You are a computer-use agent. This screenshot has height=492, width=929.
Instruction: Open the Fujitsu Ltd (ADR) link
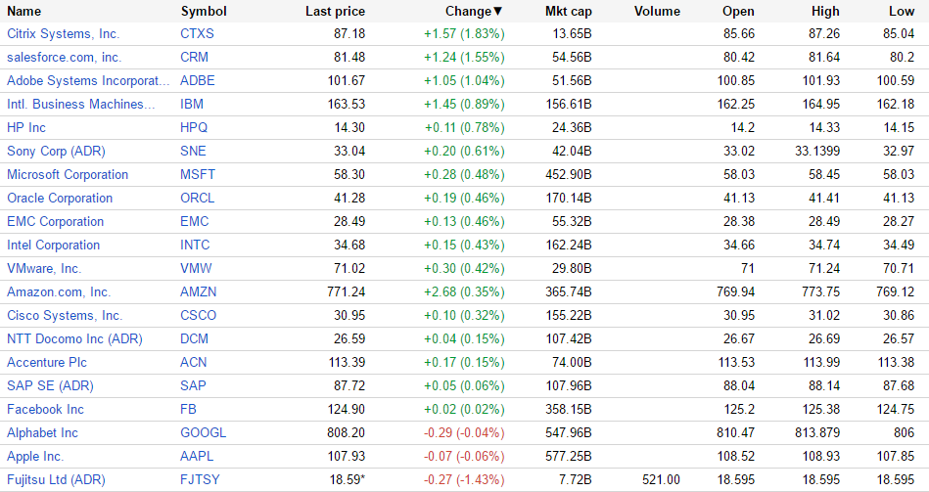(x=56, y=480)
